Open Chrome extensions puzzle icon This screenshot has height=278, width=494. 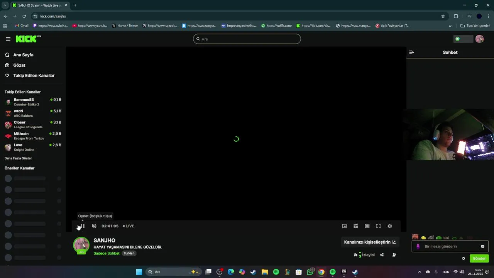point(456,16)
